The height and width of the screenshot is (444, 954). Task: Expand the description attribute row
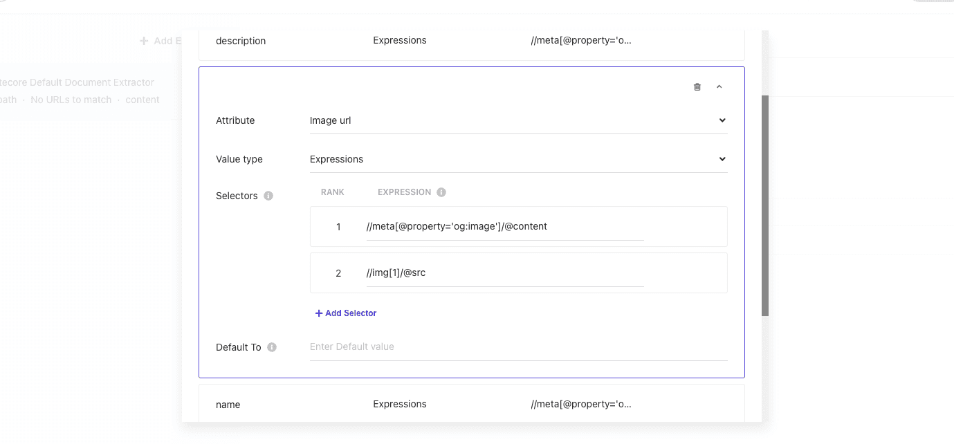pos(471,41)
